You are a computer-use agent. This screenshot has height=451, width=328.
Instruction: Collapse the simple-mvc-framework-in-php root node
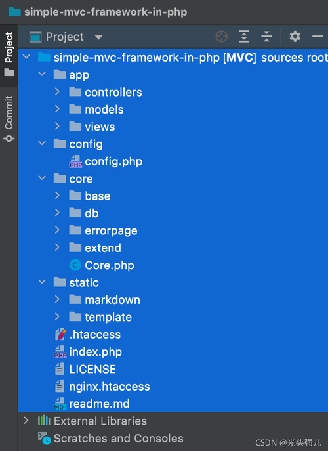(26, 56)
